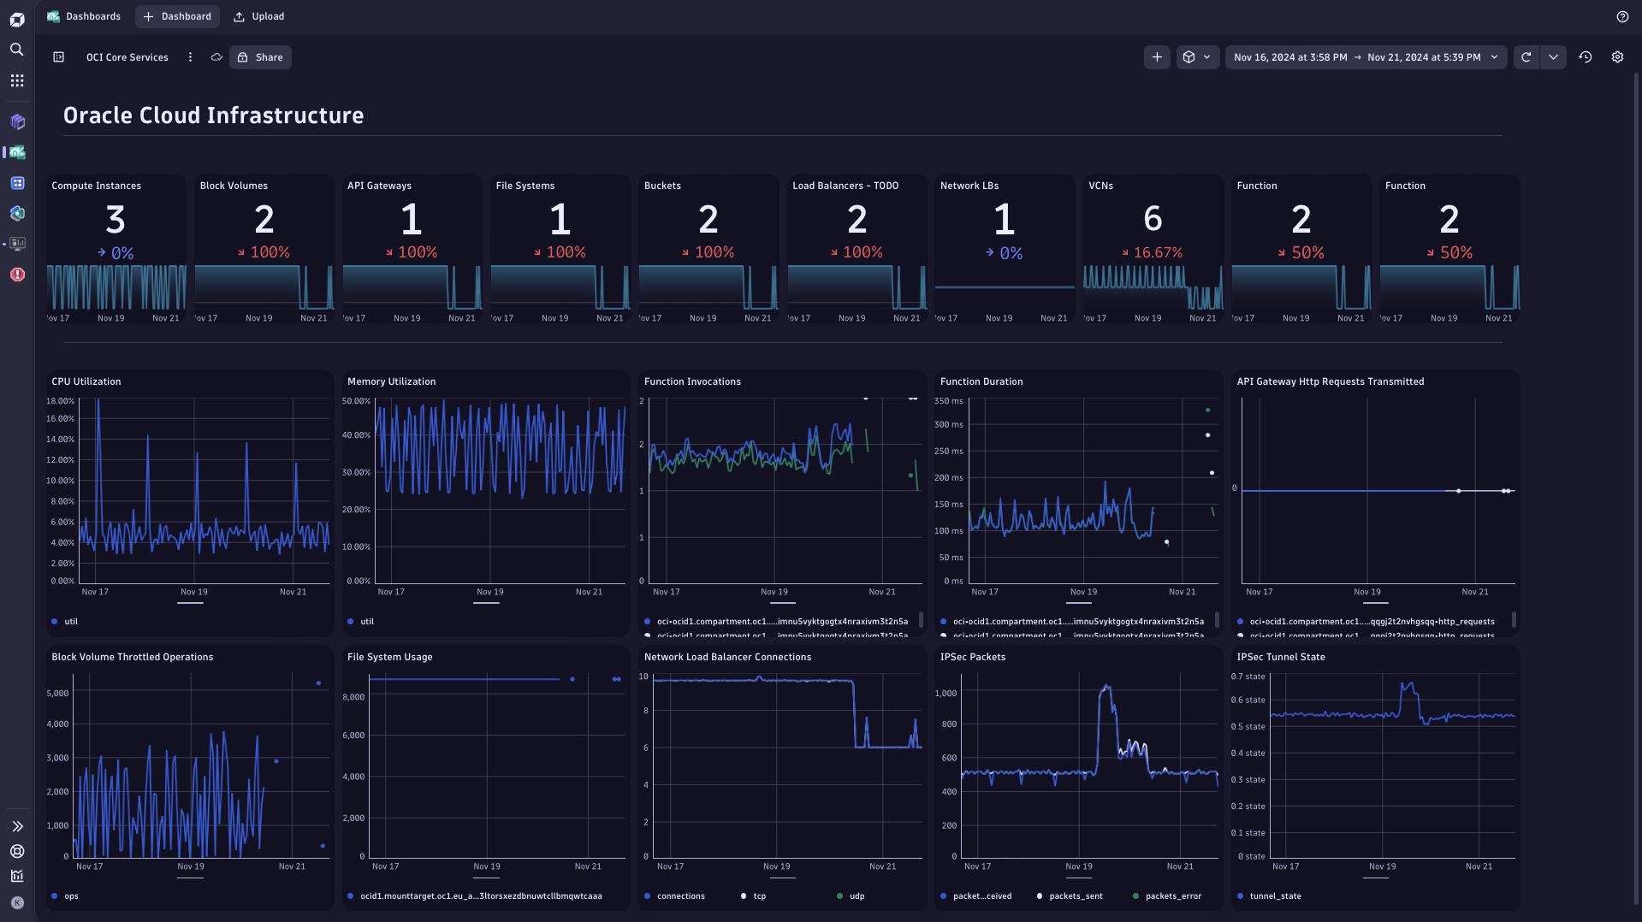The width and height of the screenshot is (1642, 922).
Task: Open the blue squares app icon in sidebar
Action: 17,183
